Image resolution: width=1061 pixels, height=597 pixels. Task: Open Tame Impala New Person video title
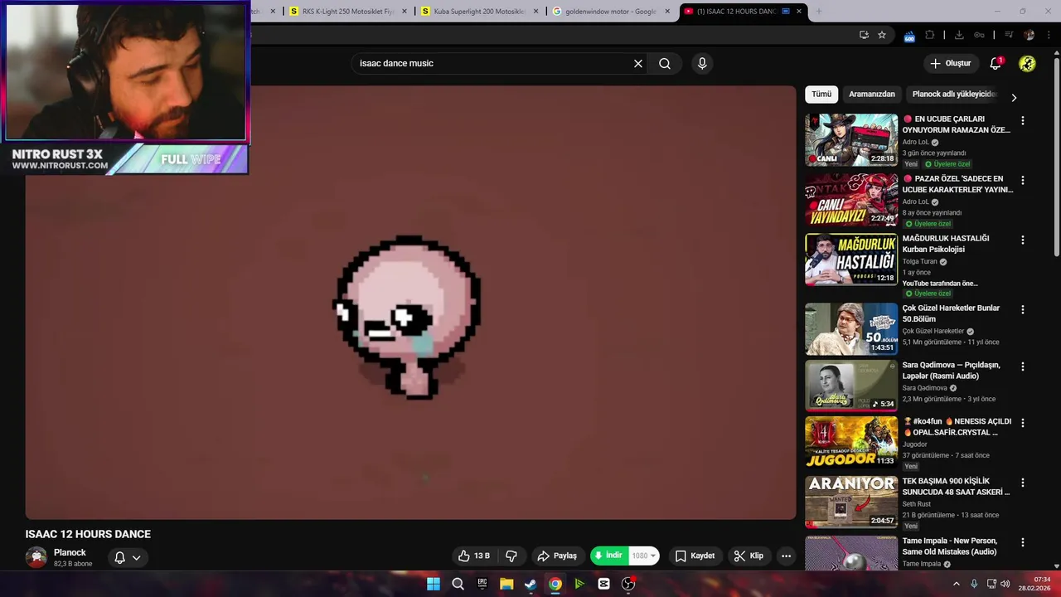pos(950,546)
